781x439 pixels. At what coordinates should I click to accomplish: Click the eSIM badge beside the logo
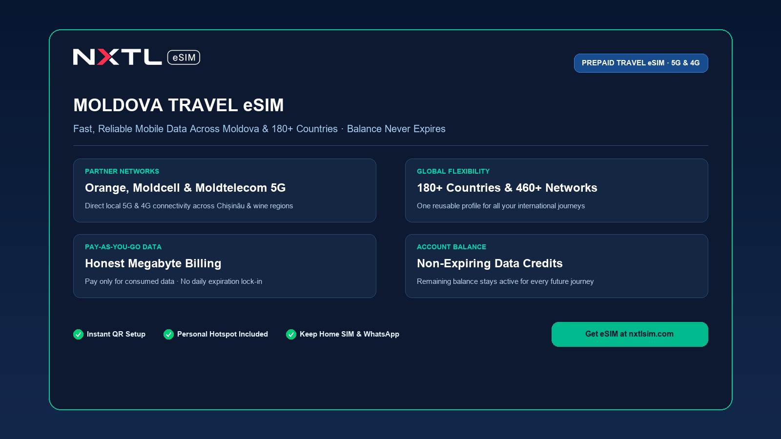point(184,57)
